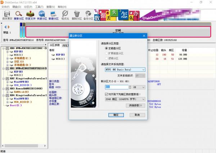Click ESP (0) row in partition table
The image size is (216, 153).
[x=60, y=55]
